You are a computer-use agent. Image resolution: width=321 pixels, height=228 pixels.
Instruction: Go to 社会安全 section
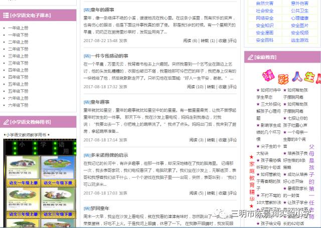pos(265,11)
